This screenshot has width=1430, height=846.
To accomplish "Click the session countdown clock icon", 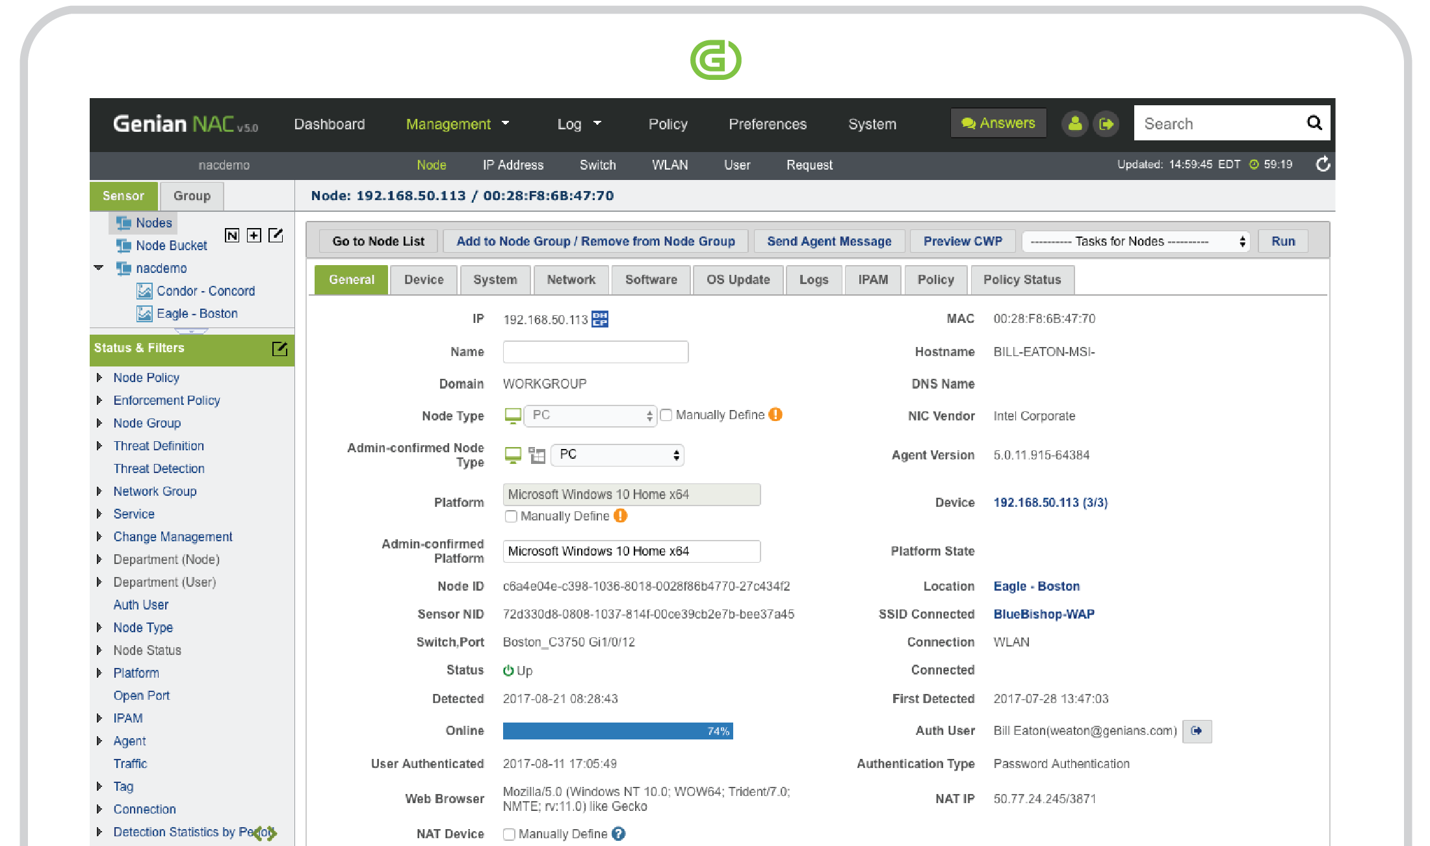I will (1254, 164).
